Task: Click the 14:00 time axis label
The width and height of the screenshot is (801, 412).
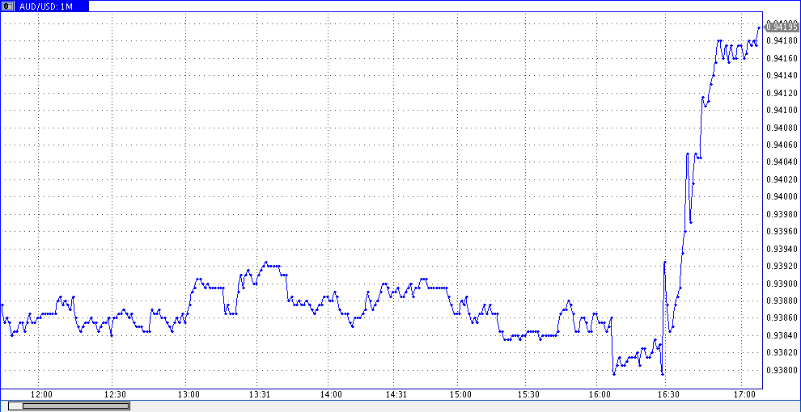Action: pyautogui.click(x=331, y=395)
